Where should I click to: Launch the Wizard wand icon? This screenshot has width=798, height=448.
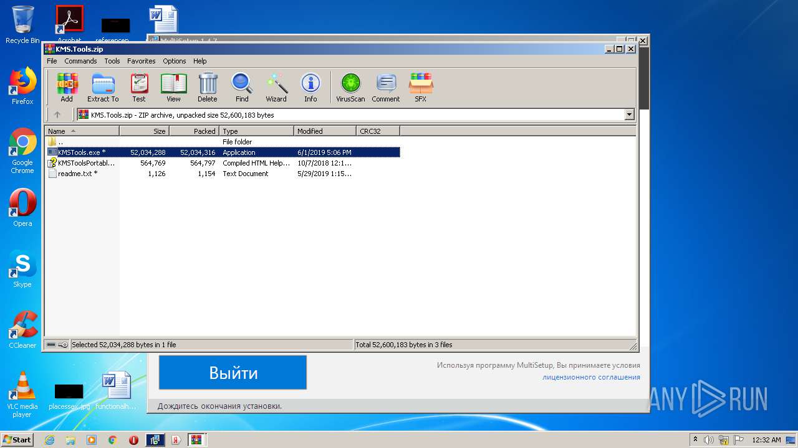click(x=276, y=88)
